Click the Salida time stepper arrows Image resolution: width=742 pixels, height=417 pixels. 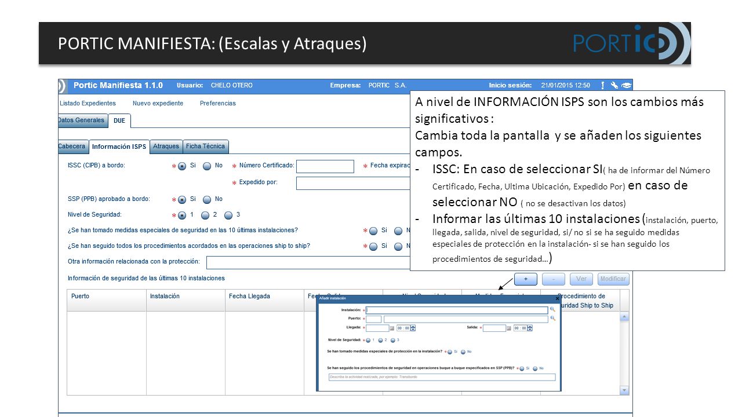530,328
